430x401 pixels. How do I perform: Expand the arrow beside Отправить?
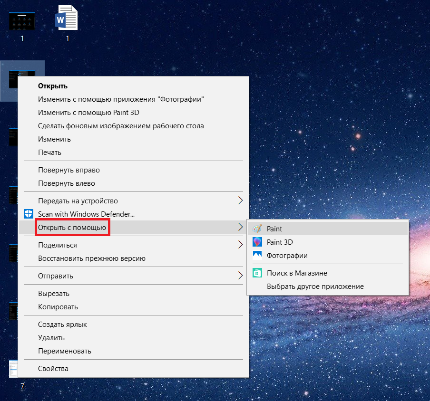click(241, 276)
